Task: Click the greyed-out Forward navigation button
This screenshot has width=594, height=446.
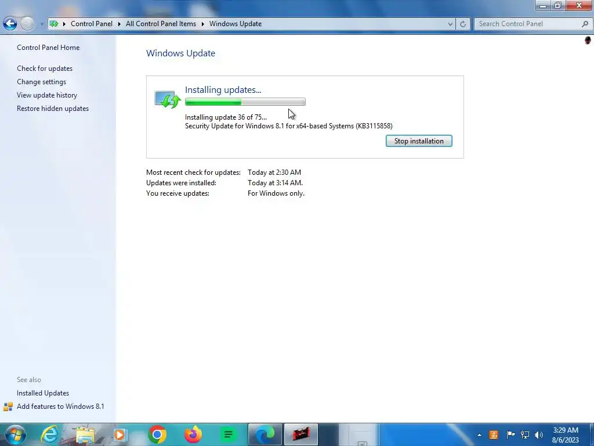Action: tap(27, 23)
